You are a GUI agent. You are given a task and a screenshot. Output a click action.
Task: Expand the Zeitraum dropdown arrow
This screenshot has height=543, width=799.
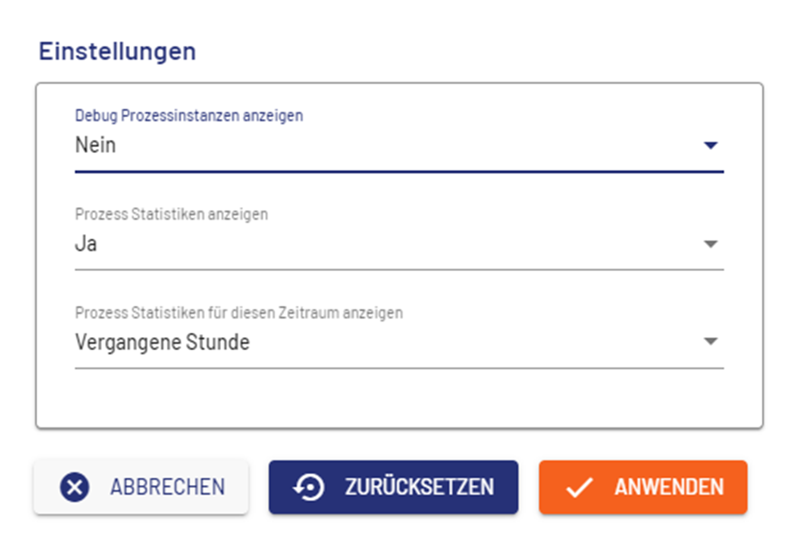(x=710, y=342)
